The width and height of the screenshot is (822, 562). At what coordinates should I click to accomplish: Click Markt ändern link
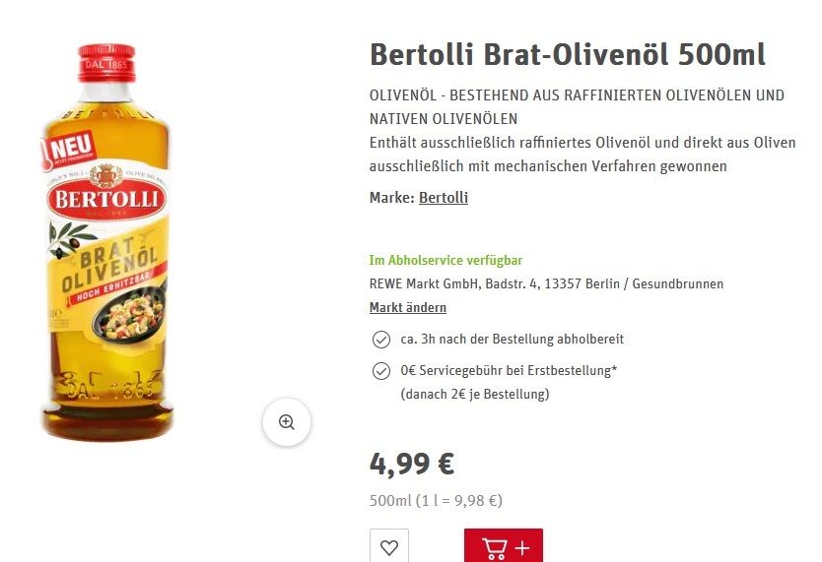408,307
